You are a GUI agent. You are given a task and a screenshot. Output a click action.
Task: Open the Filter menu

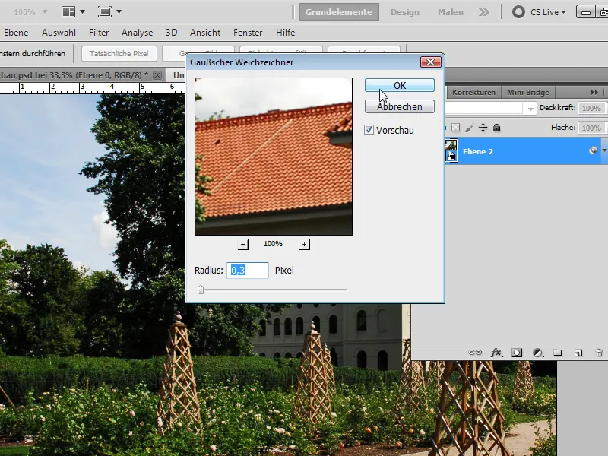[x=99, y=33]
